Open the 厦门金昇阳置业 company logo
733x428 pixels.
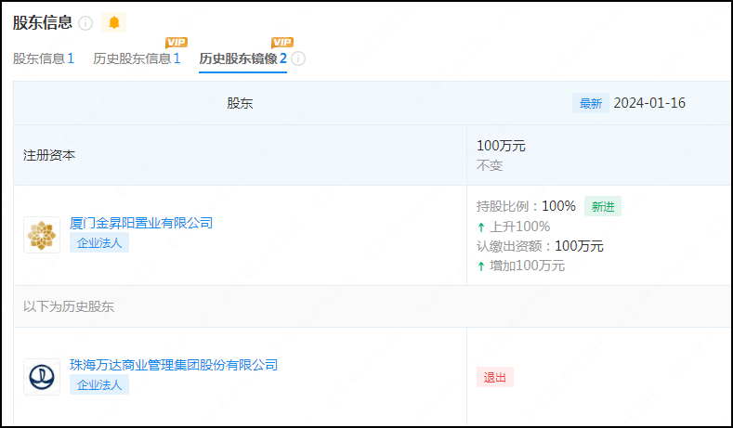tap(42, 235)
